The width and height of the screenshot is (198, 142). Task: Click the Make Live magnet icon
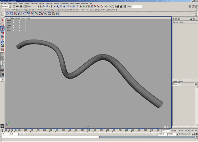[x=102, y=6]
